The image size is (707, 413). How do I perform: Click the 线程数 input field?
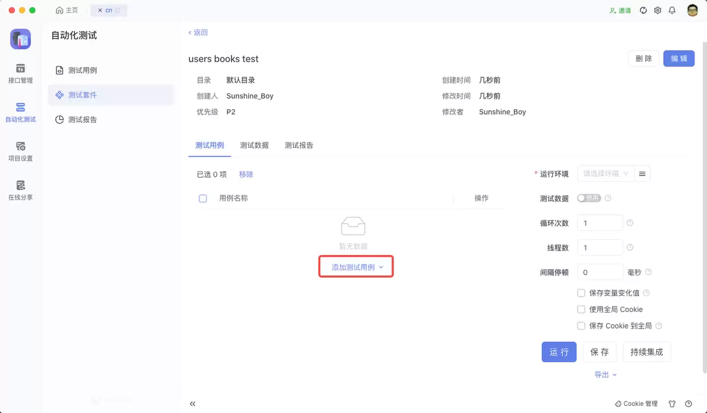[600, 247]
